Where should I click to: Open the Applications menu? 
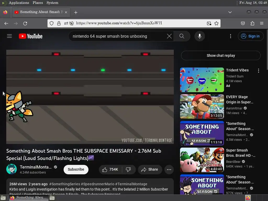pyautogui.click(x=19, y=3)
